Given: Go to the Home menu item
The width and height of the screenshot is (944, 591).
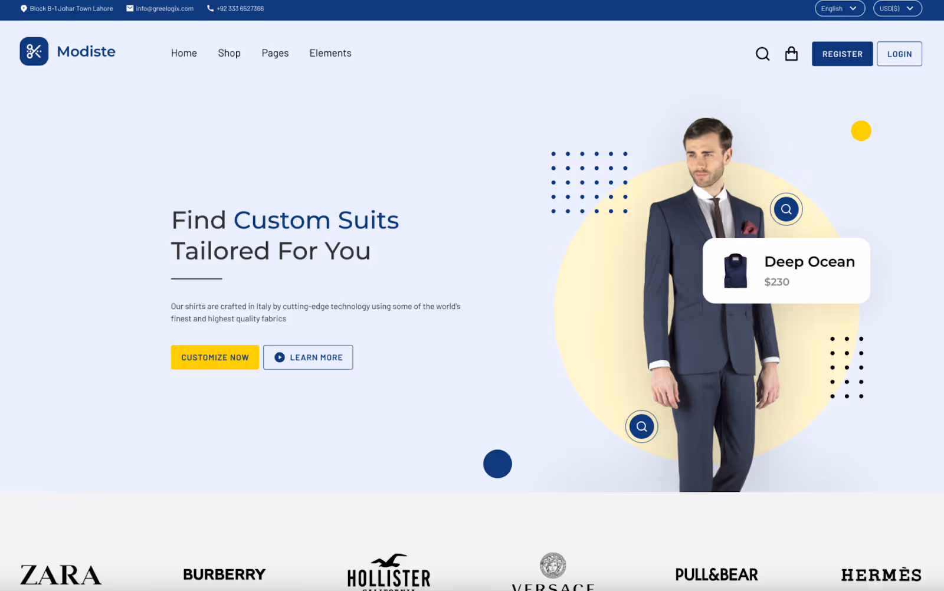Looking at the screenshot, I should coord(184,53).
